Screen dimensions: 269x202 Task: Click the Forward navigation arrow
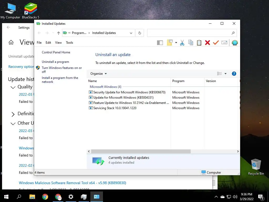click(47, 33)
